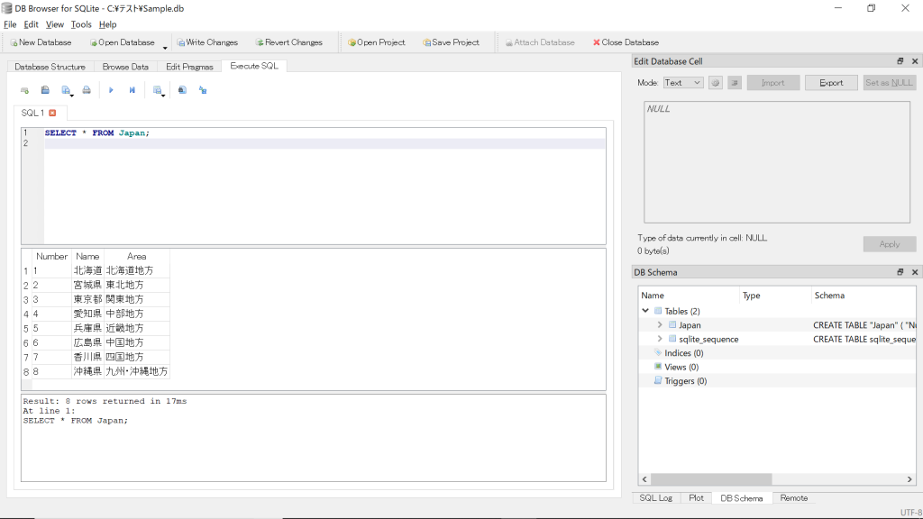This screenshot has height=519, width=923.
Task: Expand the Japan table node
Action: [660, 324]
